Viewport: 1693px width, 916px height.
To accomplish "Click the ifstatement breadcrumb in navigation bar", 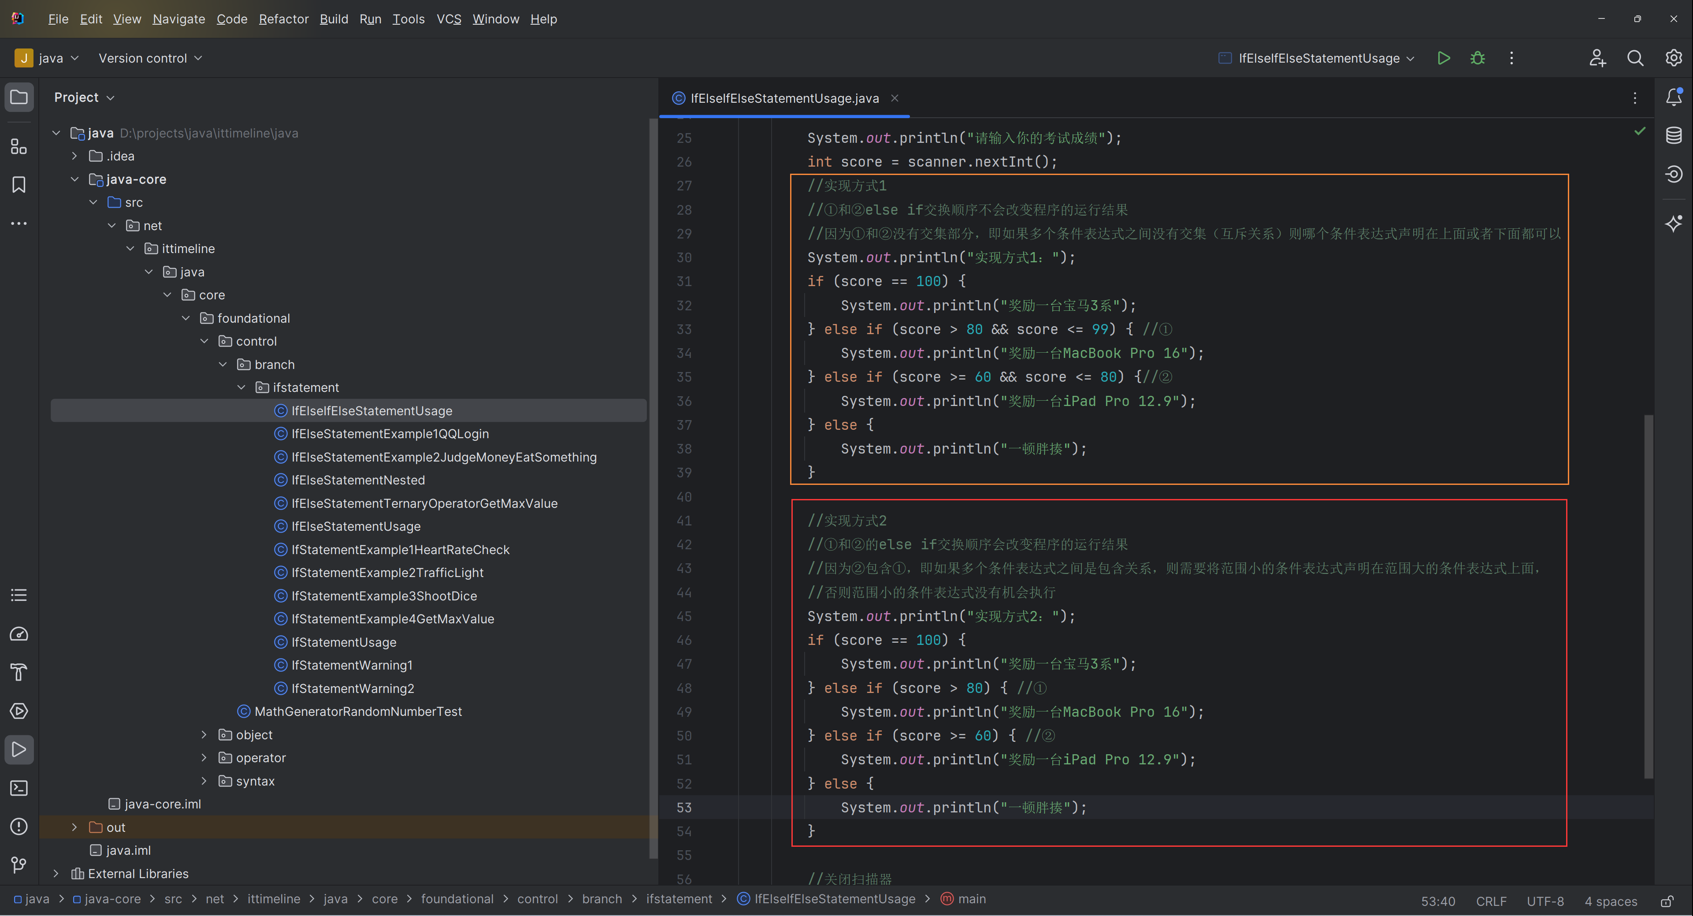I will (x=678, y=899).
